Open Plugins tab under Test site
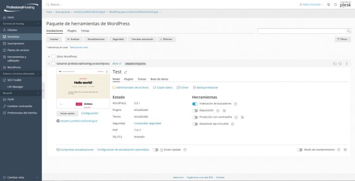Viewport: 355px width, 181px height. coord(129,79)
